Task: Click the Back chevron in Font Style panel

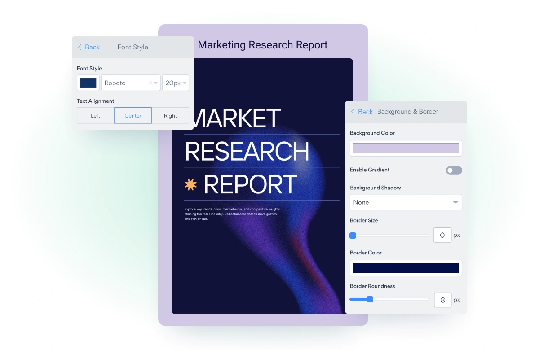Action: pyautogui.click(x=80, y=47)
